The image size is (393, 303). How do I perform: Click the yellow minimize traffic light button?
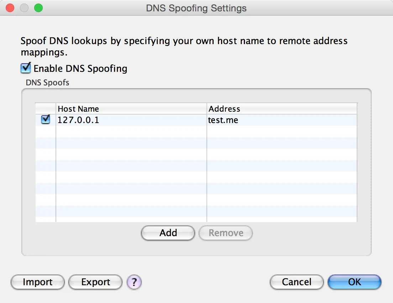pos(24,7)
